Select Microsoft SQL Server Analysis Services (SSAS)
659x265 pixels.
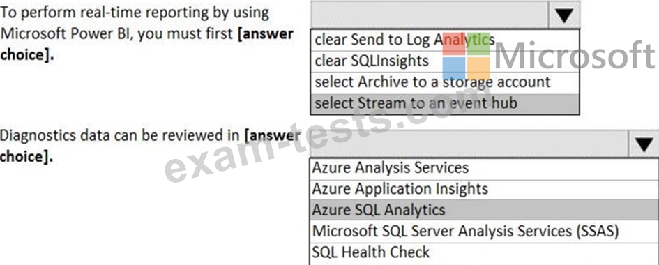click(x=484, y=231)
